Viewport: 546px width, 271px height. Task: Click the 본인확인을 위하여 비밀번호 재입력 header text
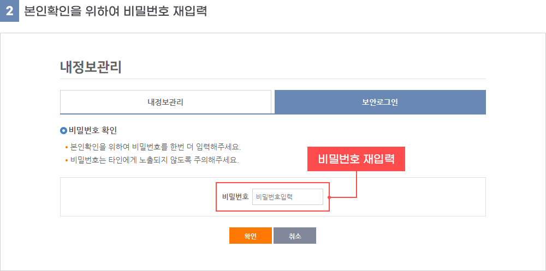pos(116,11)
